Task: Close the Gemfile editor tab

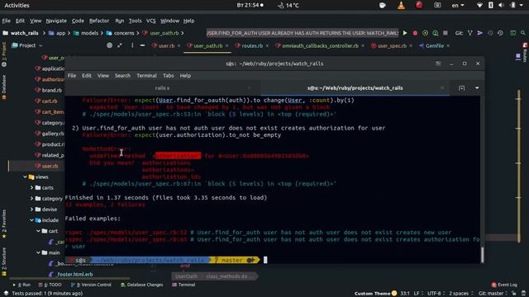Action: 448,46
